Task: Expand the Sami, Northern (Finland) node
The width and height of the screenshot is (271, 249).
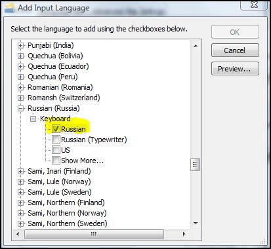Action: [20, 202]
